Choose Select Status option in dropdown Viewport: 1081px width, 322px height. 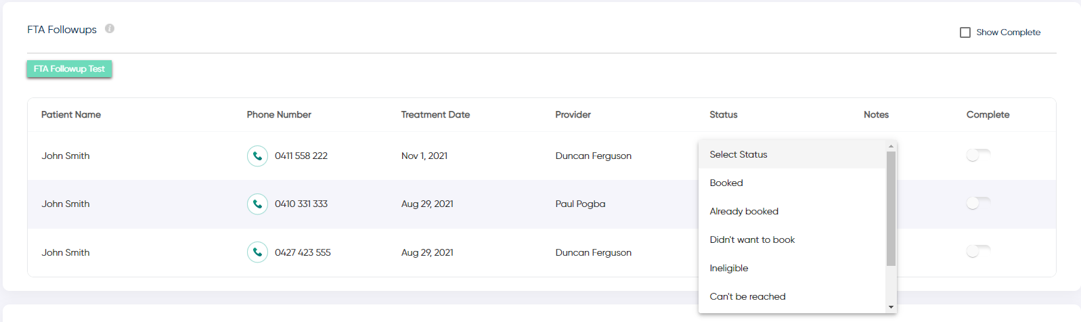pos(792,154)
